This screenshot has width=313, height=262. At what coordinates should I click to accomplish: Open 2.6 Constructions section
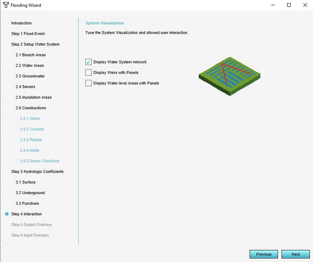(x=31, y=108)
